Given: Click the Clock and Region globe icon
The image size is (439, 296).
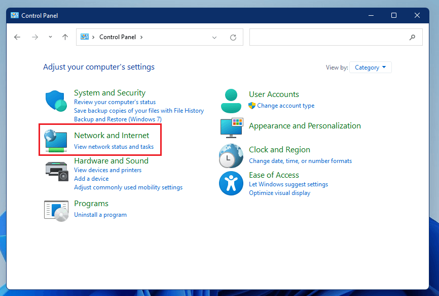Looking at the screenshot, I should point(231,156).
